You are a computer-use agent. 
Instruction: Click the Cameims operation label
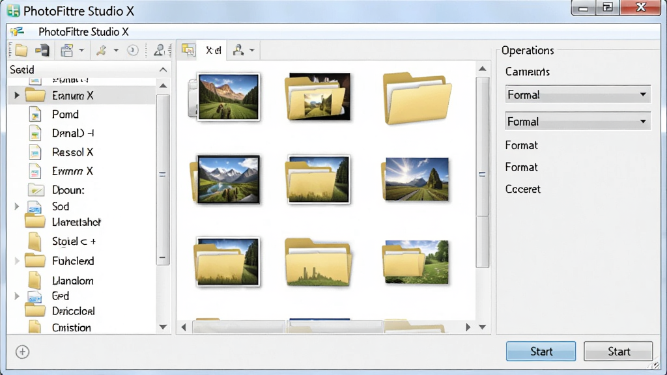click(528, 72)
